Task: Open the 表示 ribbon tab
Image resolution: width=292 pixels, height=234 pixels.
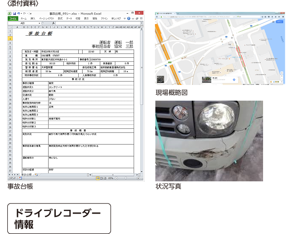Action: tap(86, 18)
